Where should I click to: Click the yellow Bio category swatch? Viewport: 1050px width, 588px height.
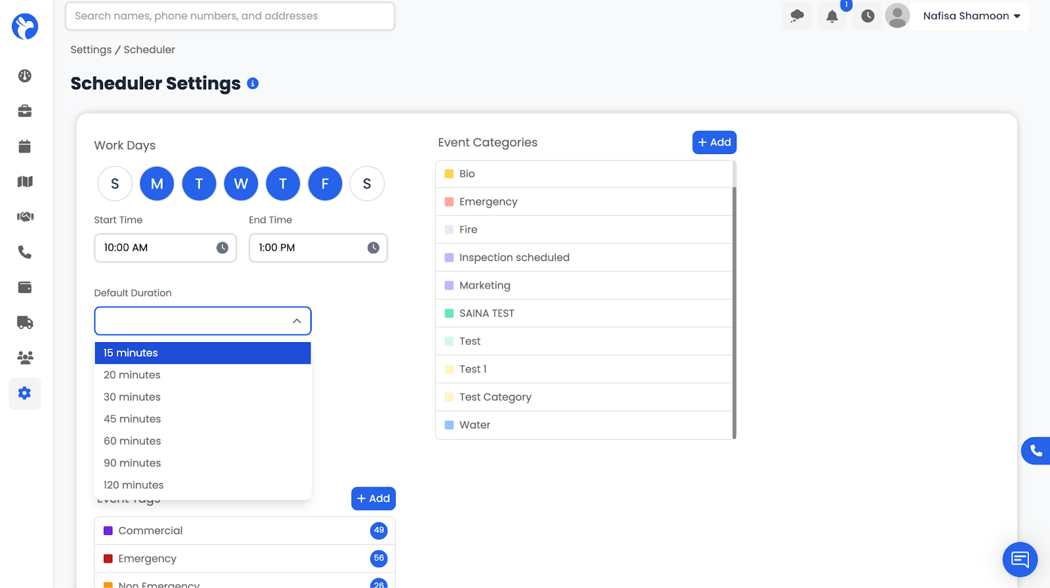coord(450,174)
